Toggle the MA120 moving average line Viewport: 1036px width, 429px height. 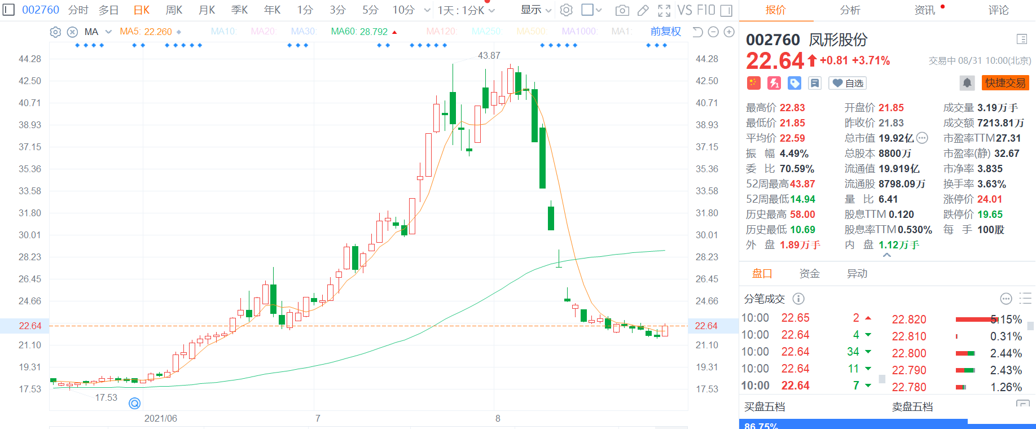point(441,32)
